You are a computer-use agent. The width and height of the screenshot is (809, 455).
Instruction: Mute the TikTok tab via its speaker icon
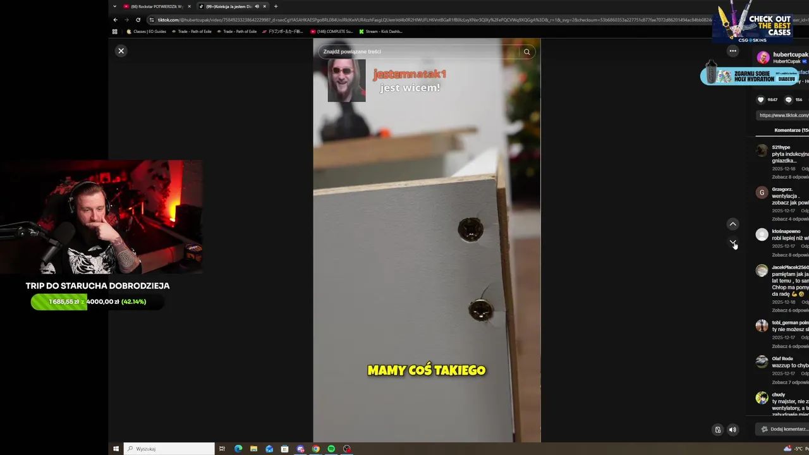click(257, 6)
